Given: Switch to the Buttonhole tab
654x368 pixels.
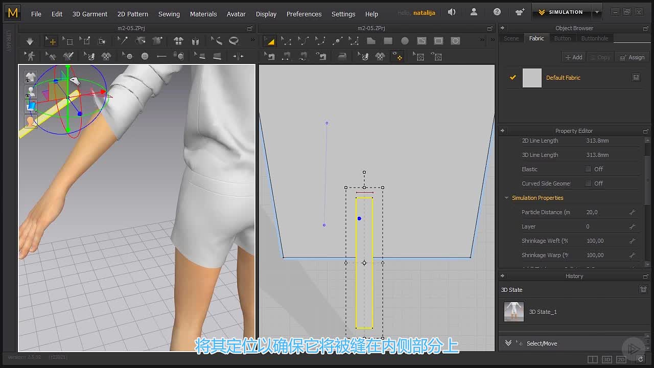Looking at the screenshot, I should [x=594, y=38].
